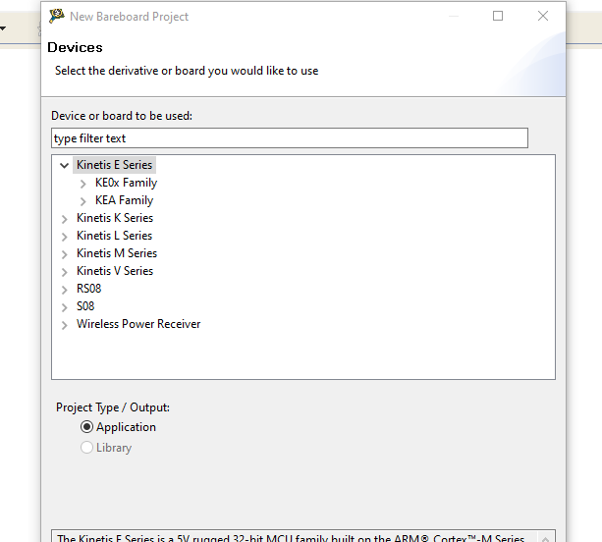Select the Application radio button
The image size is (602, 542).
click(x=87, y=427)
